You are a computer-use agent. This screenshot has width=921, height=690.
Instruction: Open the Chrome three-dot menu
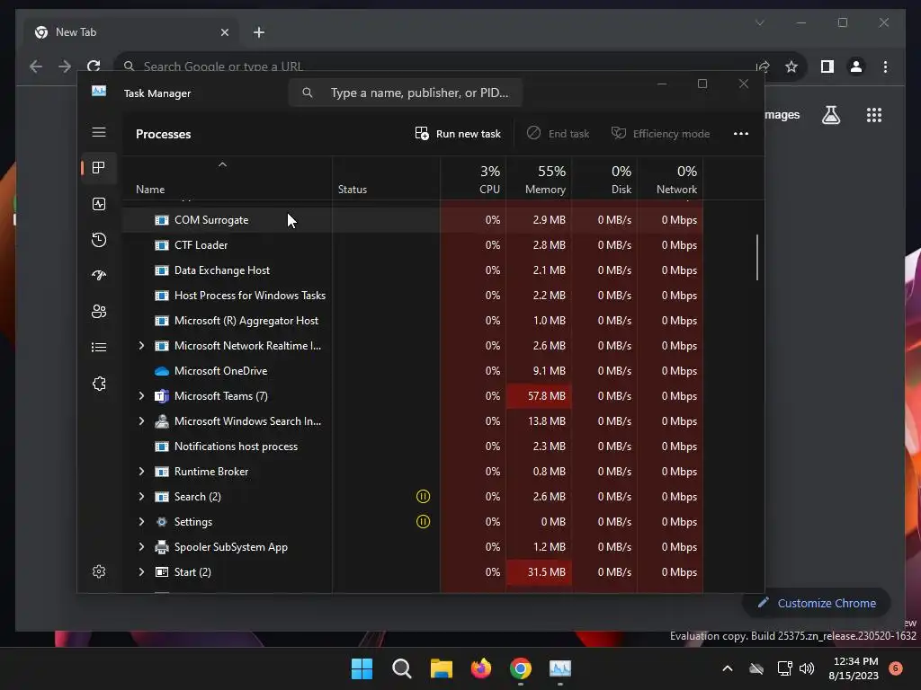click(885, 66)
